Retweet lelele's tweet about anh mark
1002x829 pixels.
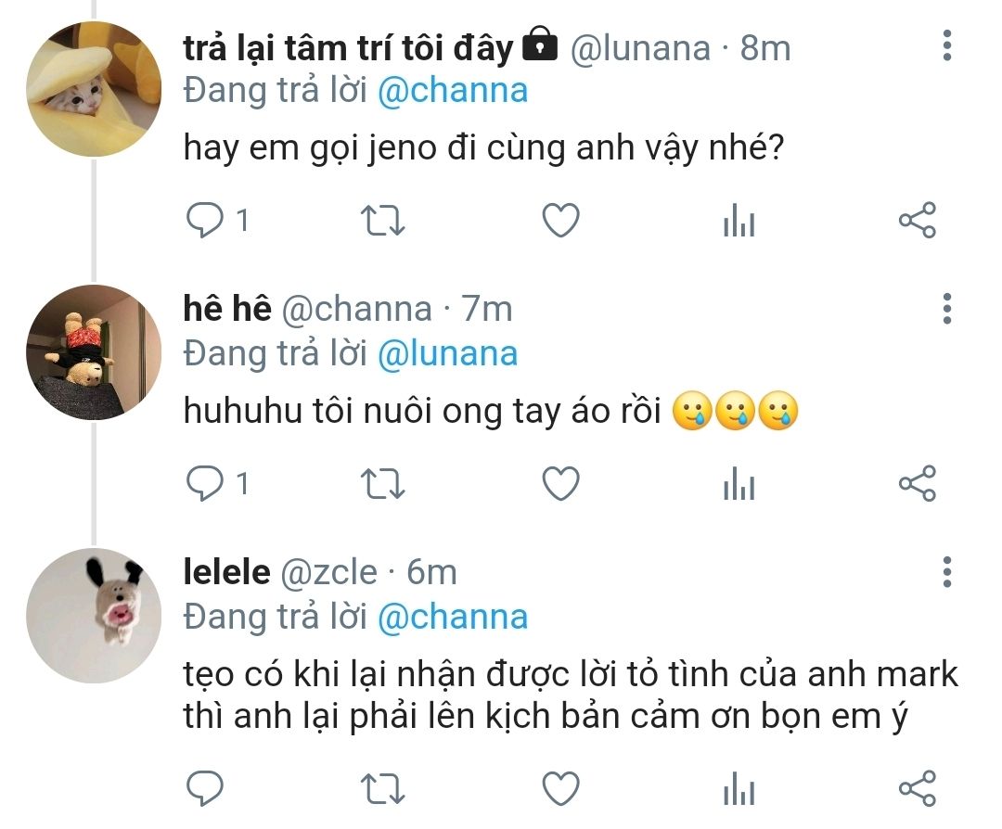pyautogui.click(x=381, y=787)
